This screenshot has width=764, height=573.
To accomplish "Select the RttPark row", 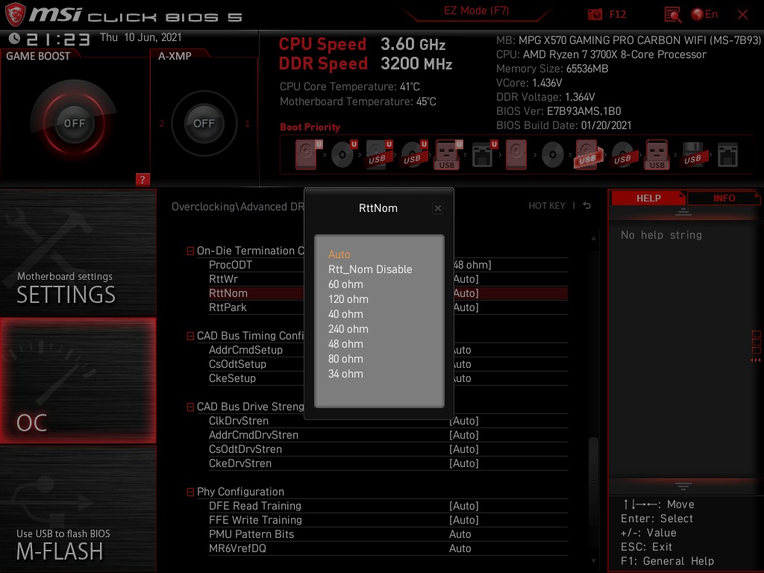I will point(388,307).
